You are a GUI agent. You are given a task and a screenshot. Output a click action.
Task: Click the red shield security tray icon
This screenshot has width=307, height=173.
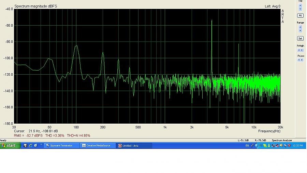pos(289,146)
